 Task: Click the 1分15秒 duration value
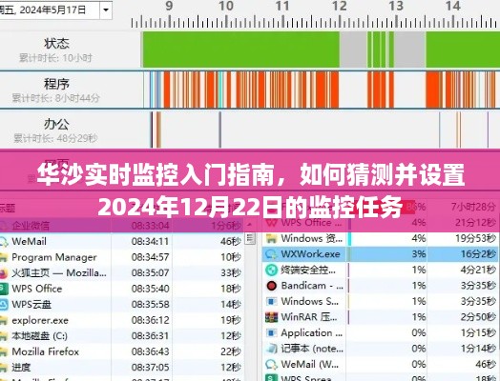[478, 333]
